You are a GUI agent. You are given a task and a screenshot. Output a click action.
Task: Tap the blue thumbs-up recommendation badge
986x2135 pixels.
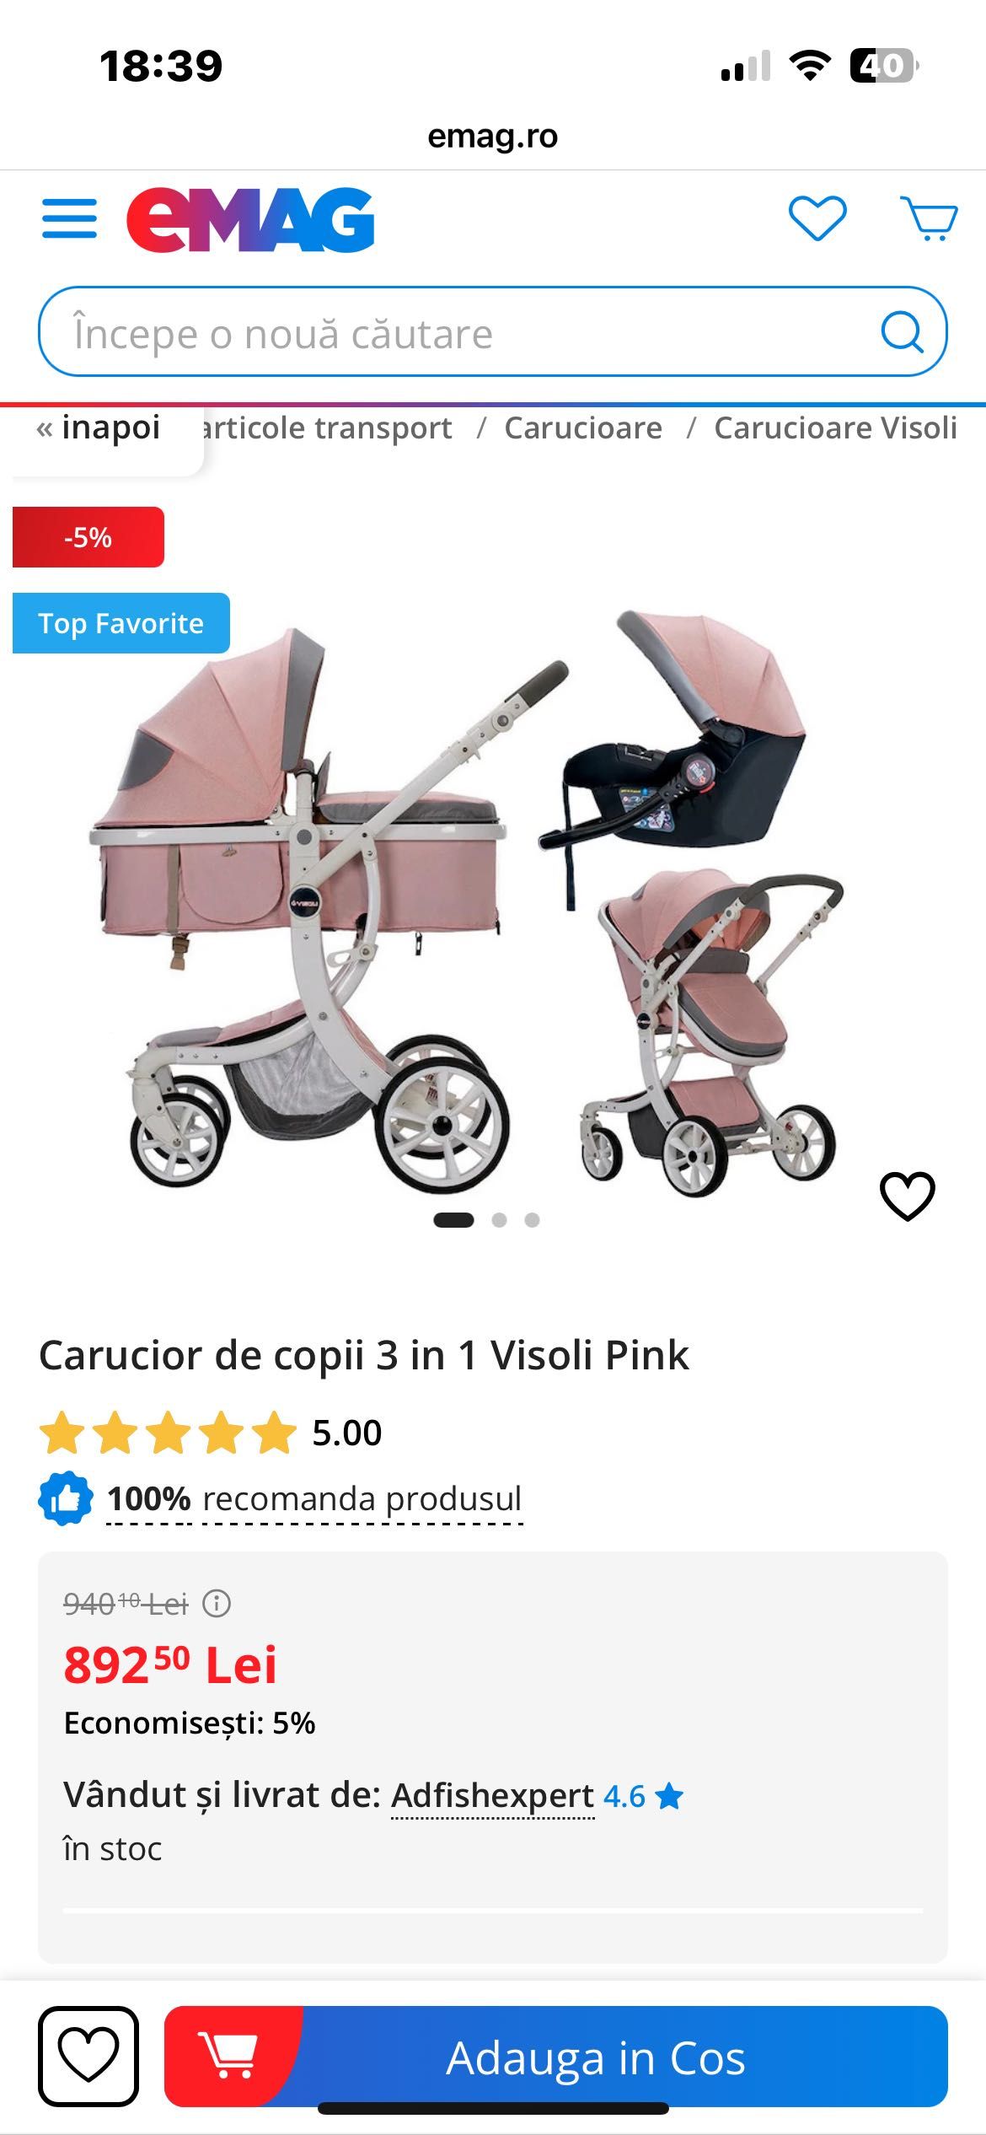[66, 1498]
